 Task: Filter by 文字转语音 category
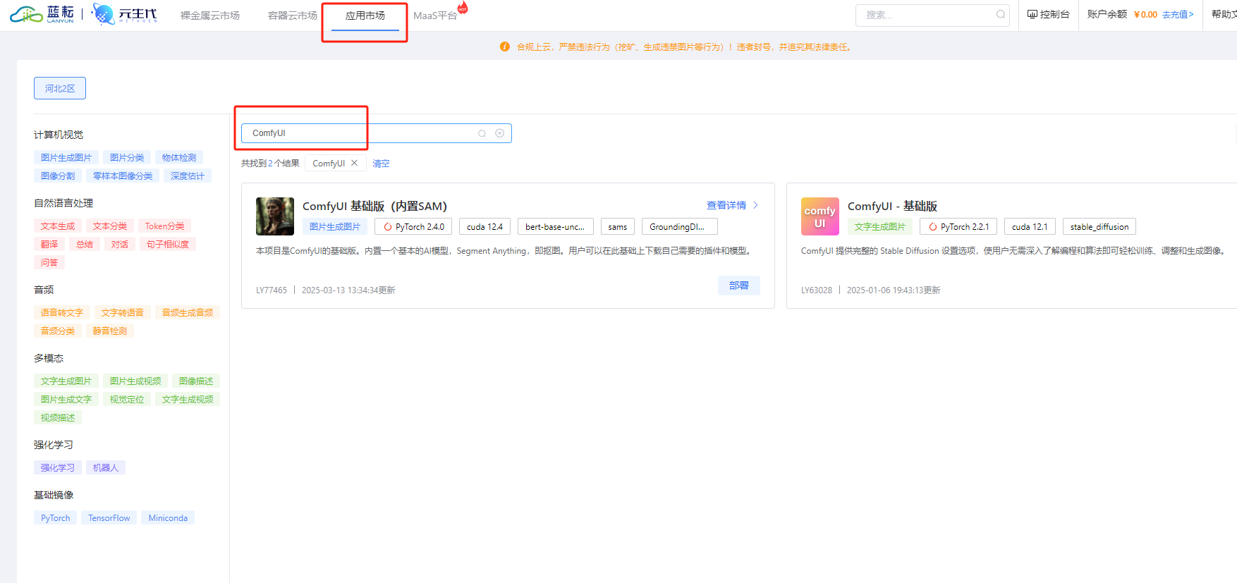(x=123, y=313)
